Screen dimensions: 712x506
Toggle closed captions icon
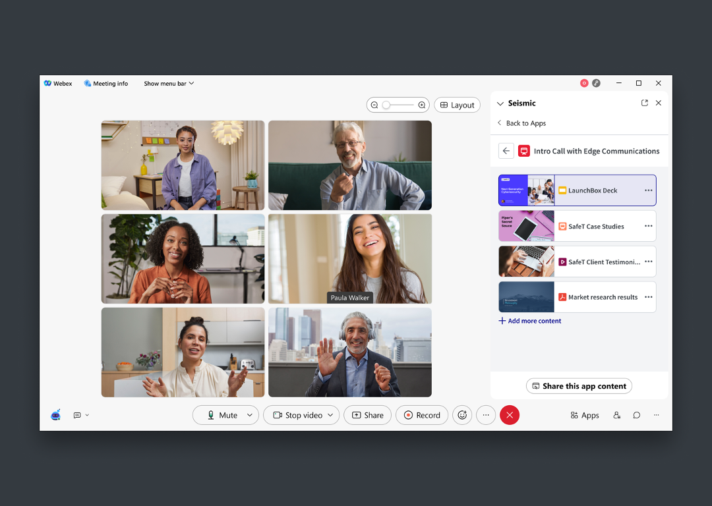click(77, 415)
